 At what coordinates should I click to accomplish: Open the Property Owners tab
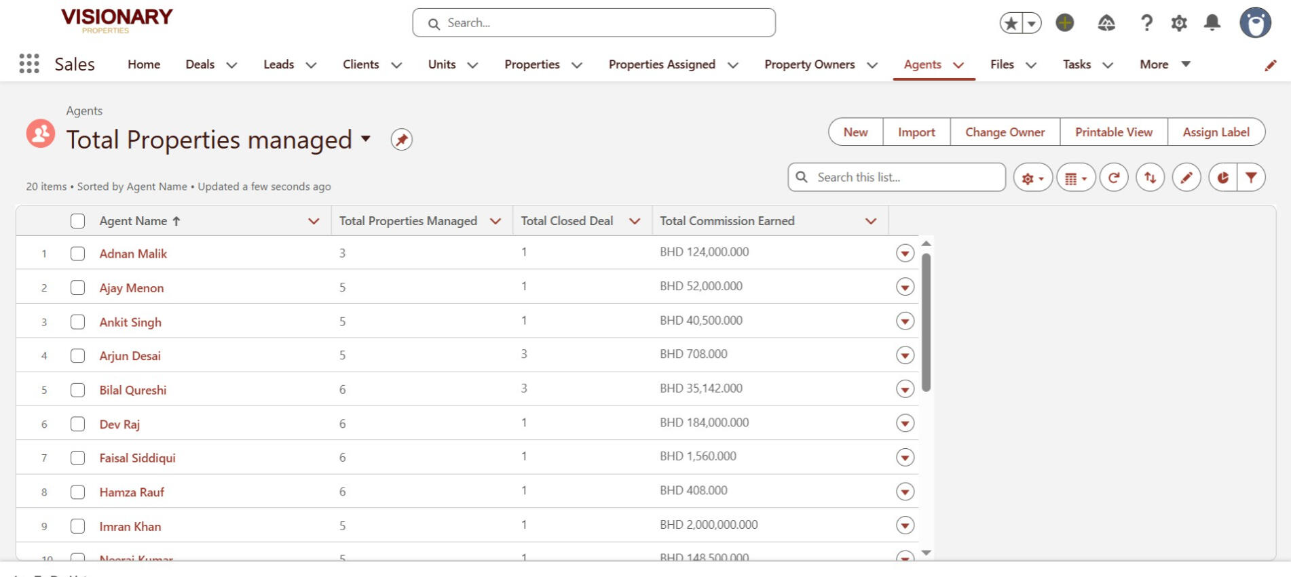[x=809, y=64]
